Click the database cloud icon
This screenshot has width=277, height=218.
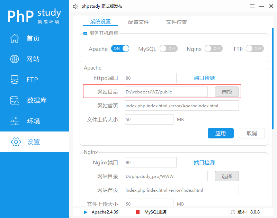15,100
